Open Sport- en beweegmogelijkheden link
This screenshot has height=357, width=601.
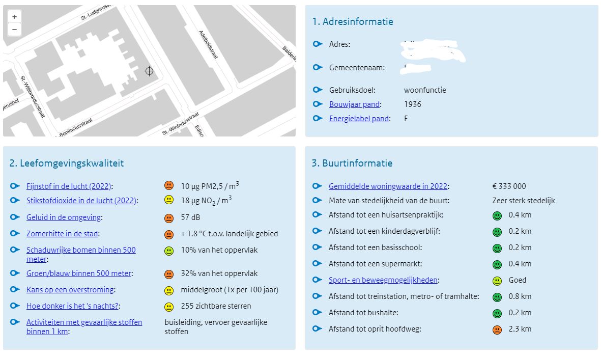pyautogui.click(x=383, y=280)
